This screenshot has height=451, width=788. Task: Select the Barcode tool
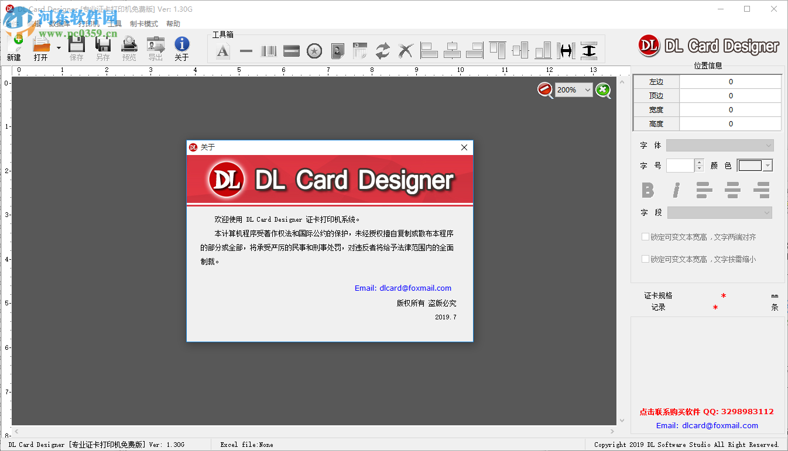tap(269, 51)
